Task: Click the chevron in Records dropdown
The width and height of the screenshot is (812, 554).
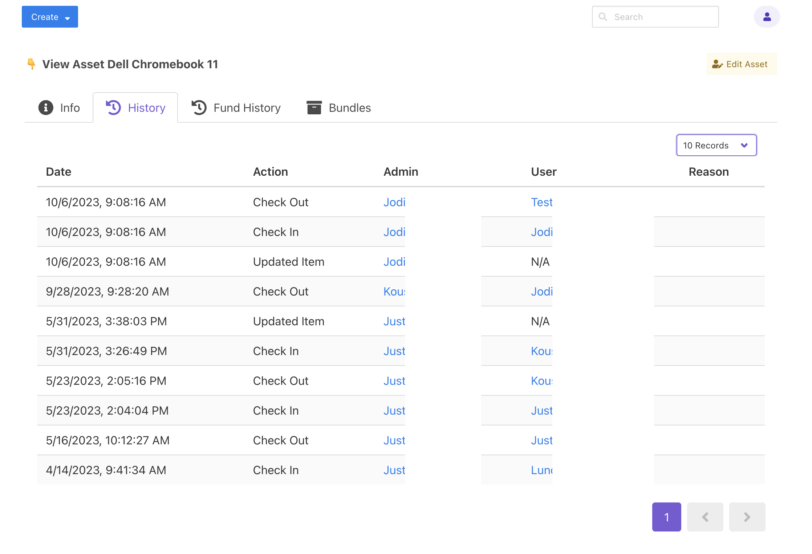Action: coord(744,145)
